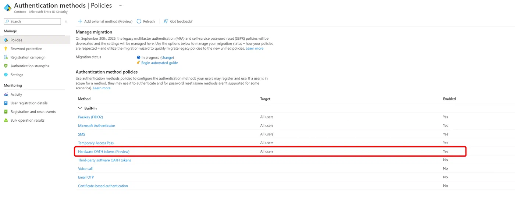Image resolution: width=515 pixels, height=211 pixels.
Task: Click the Bulk operation results icon
Action: pos(6,120)
